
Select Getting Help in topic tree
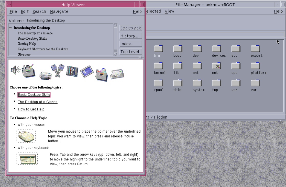tap(27, 44)
